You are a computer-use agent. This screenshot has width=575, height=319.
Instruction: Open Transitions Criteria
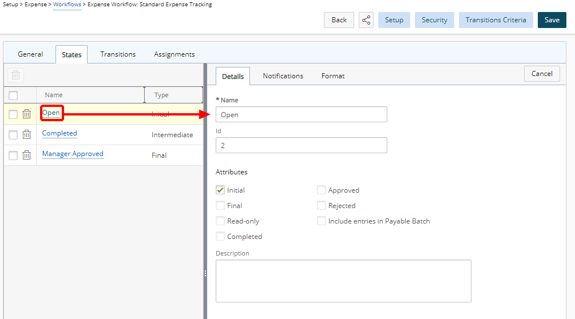coord(496,20)
